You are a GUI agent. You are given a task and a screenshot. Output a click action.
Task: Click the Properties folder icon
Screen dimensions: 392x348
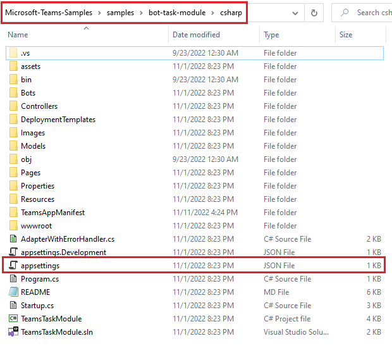coord(13,185)
